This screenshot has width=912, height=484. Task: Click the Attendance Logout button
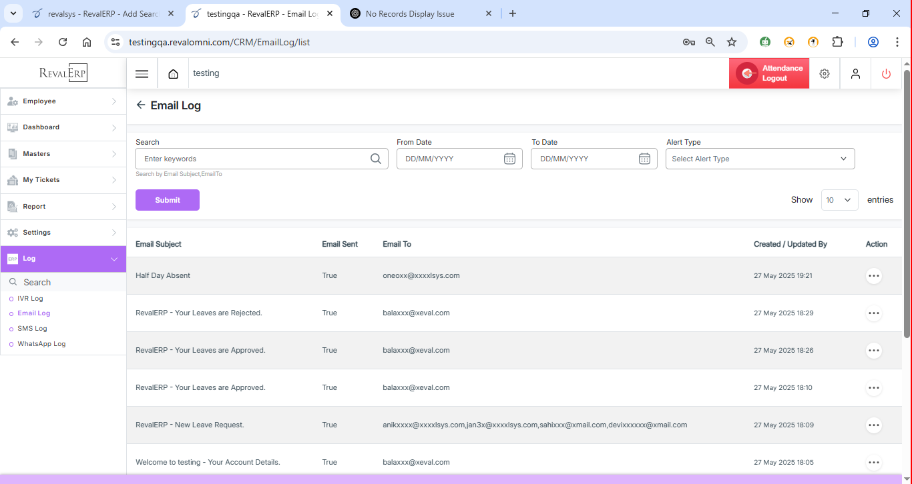[769, 73]
